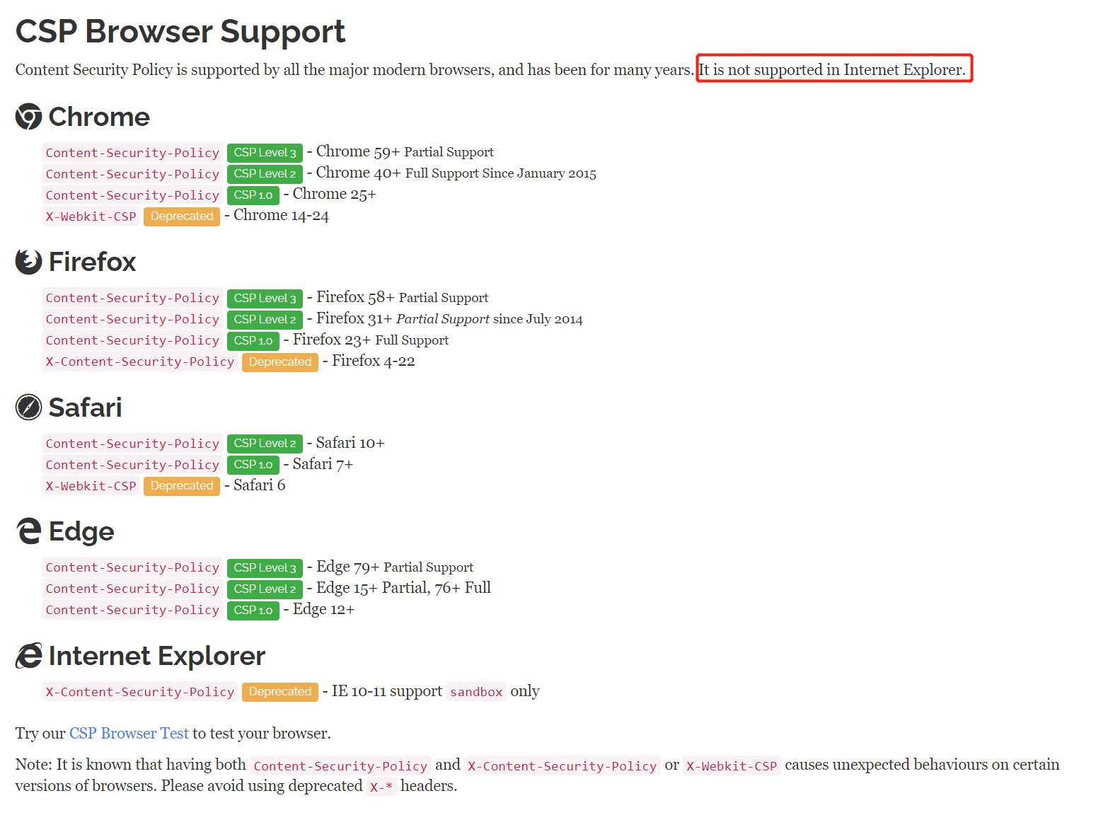The width and height of the screenshot is (1113, 815).
Task: Click the 'Edge 79+ Partial Support' text
Action: 395,567
